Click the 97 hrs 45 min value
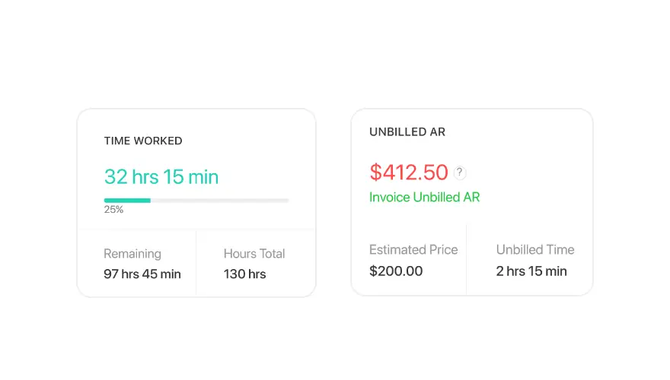This screenshot has height=380, width=670. coord(142,274)
